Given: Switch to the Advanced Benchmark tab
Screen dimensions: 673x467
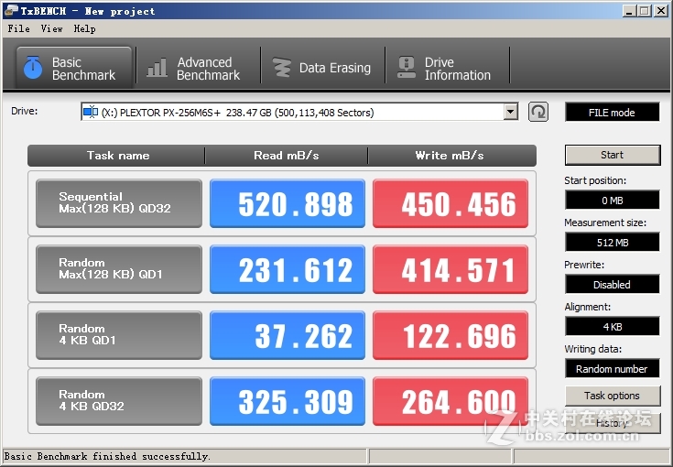Looking at the screenshot, I should click(198, 68).
